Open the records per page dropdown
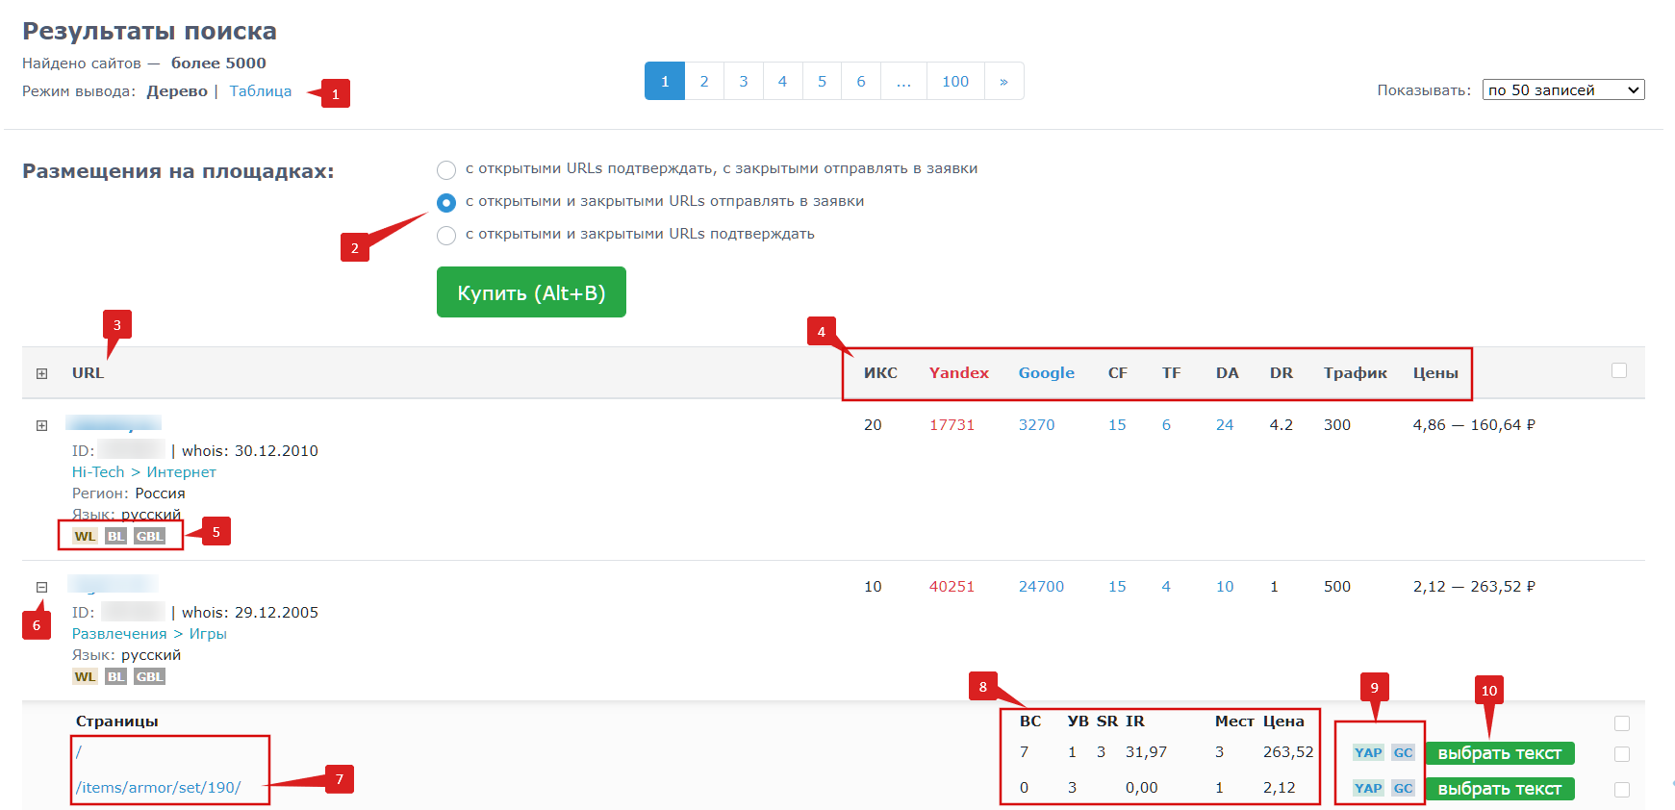 point(1563,89)
